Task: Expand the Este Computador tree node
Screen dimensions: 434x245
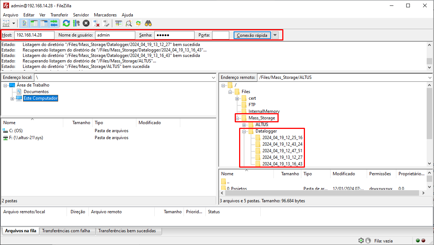Action: click(x=12, y=99)
